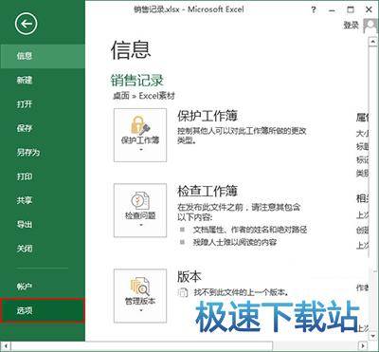
Task: Click the 版本 heading text
Action: point(189,276)
